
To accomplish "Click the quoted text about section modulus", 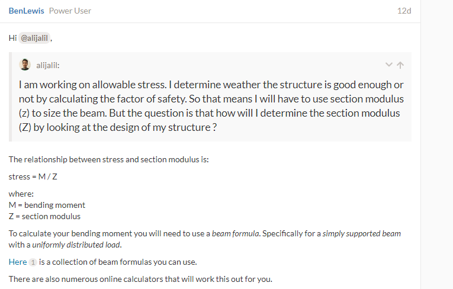I will click(210, 105).
